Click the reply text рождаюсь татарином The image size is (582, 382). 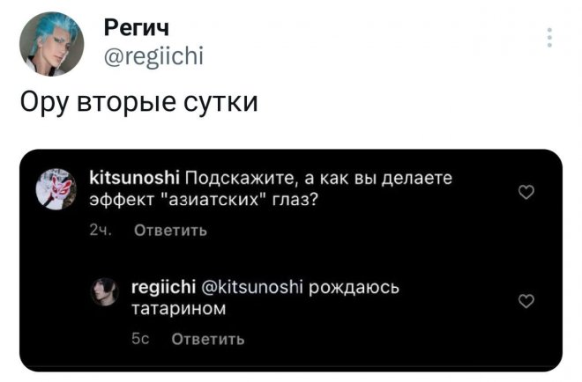click(x=265, y=298)
